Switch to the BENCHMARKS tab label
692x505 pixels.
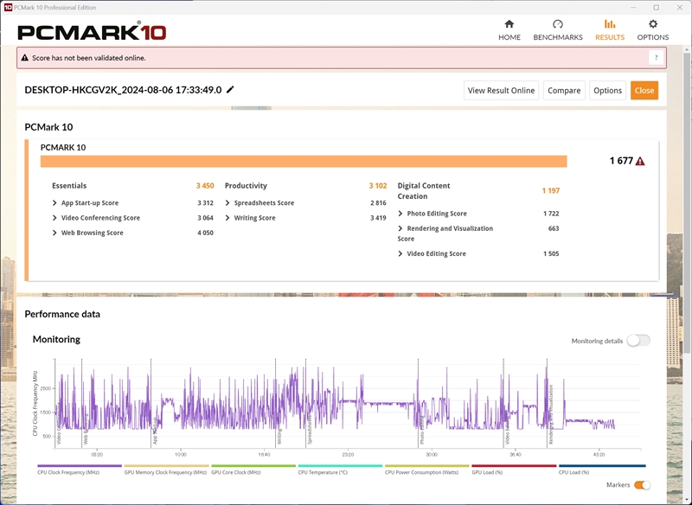[x=558, y=37]
